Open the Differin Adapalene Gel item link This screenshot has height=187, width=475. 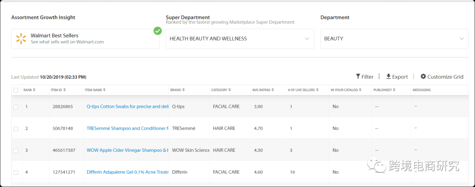pos(128,172)
